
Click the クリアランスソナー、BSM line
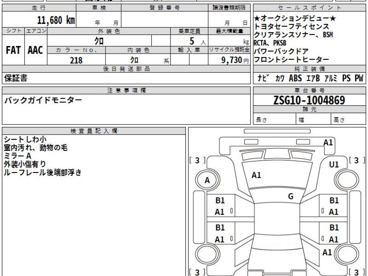[294, 35]
